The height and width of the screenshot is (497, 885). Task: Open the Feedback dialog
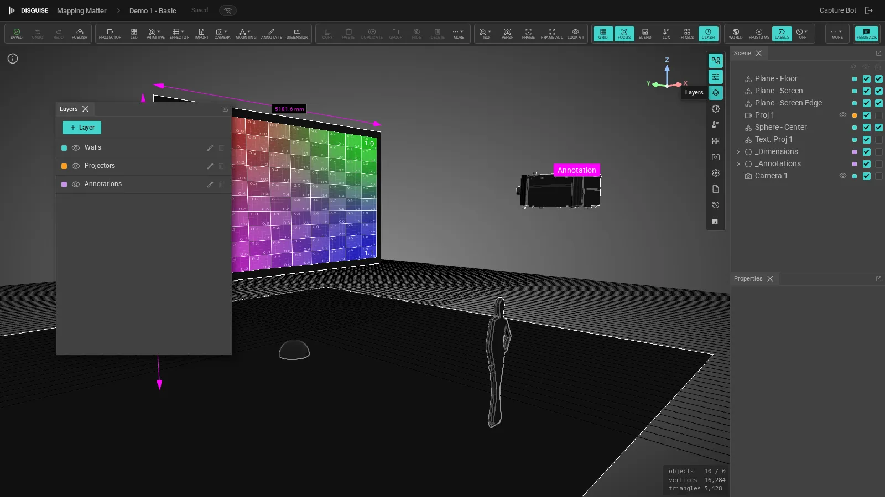867,34
